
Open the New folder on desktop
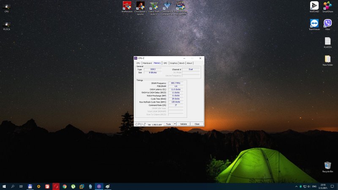328,60
